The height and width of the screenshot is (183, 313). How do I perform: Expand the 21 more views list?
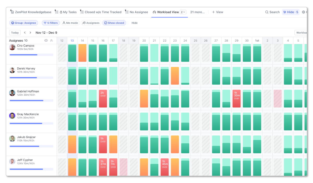[197, 12]
